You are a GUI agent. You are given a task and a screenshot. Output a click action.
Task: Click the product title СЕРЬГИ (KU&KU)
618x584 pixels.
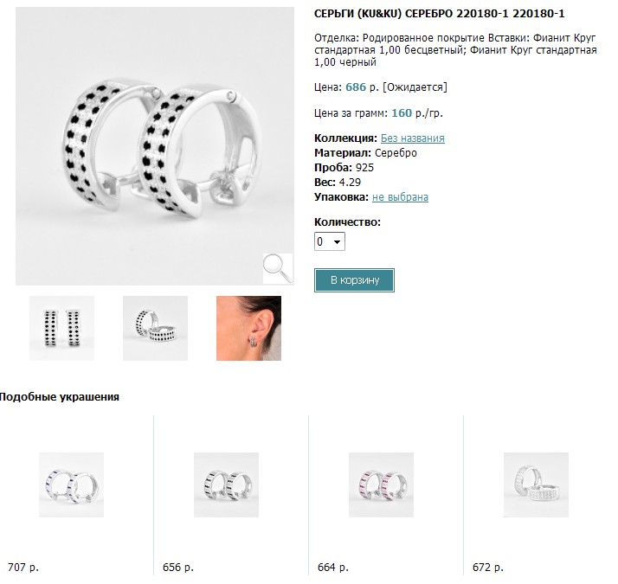tap(440, 14)
